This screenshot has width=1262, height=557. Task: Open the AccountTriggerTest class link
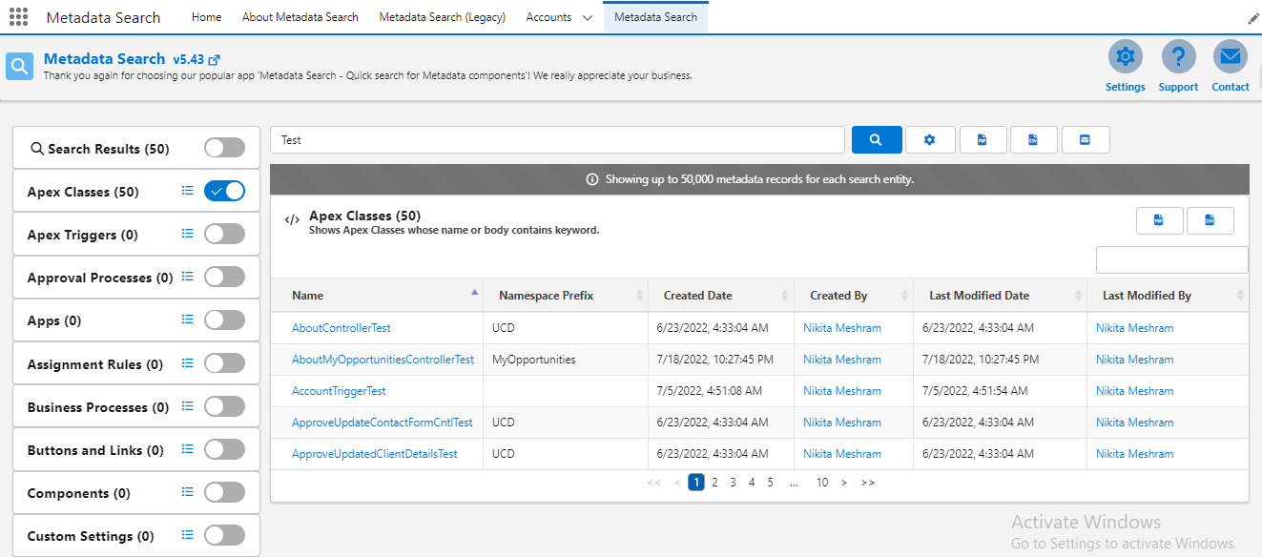point(339,391)
